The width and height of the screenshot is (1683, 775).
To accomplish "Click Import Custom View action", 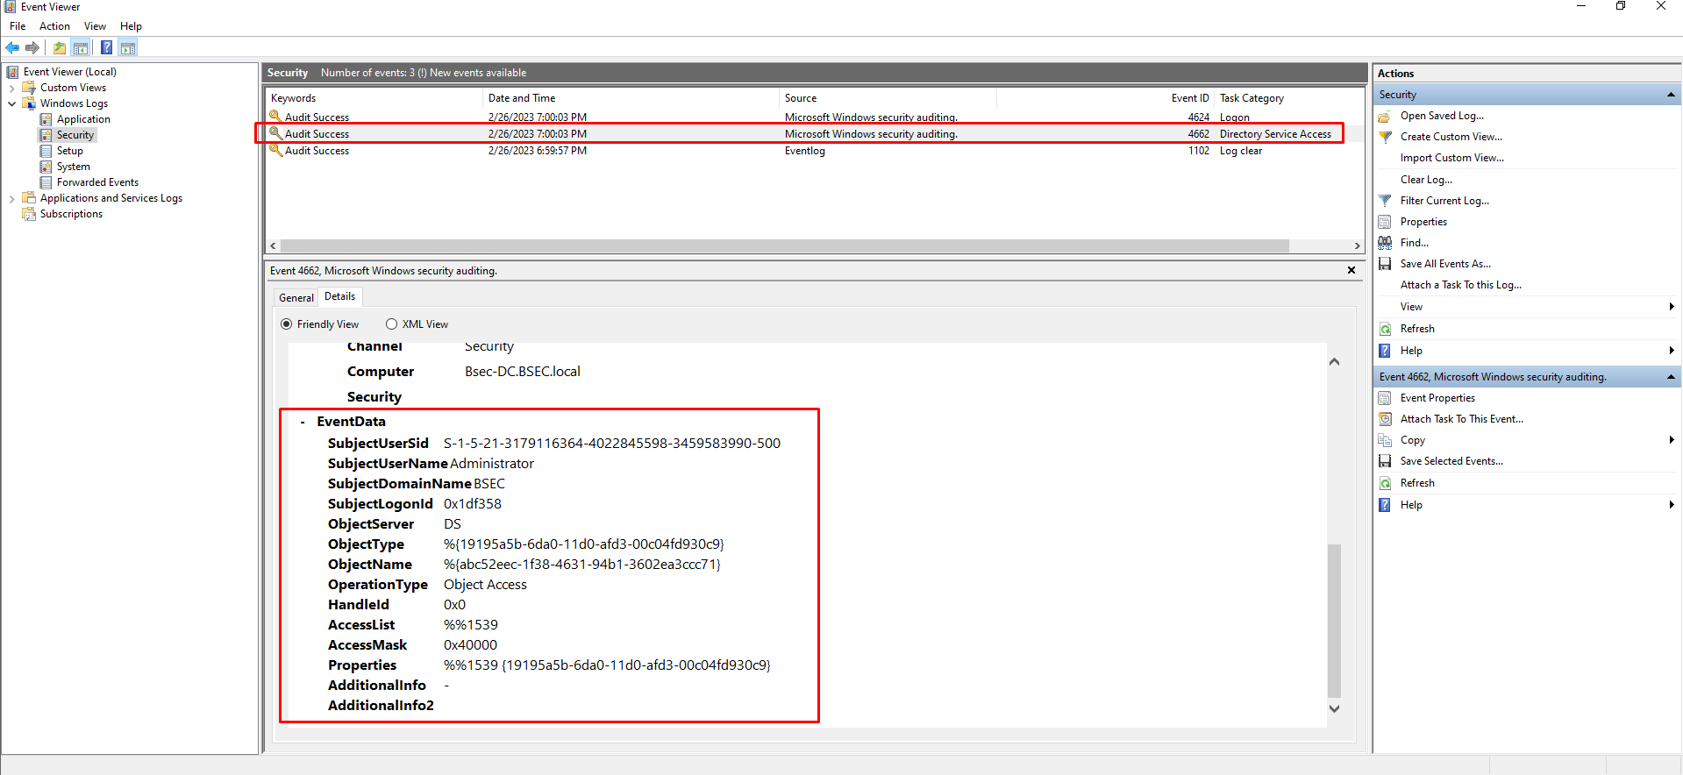I will pos(1452,158).
